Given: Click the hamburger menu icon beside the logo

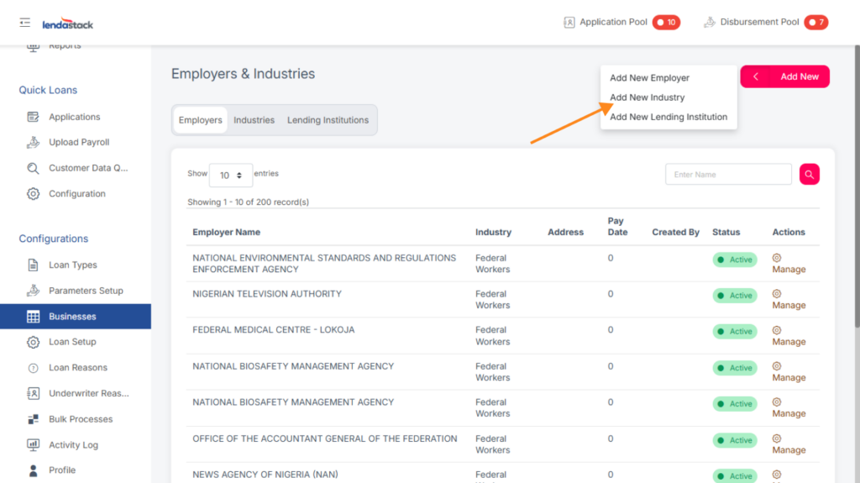Looking at the screenshot, I should click(25, 23).
